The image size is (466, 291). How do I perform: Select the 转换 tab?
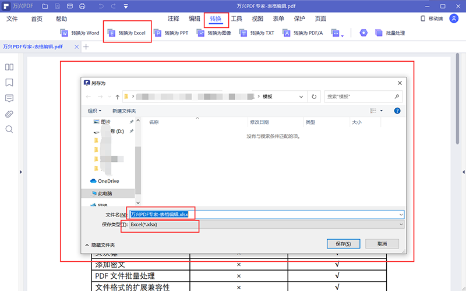216,19
